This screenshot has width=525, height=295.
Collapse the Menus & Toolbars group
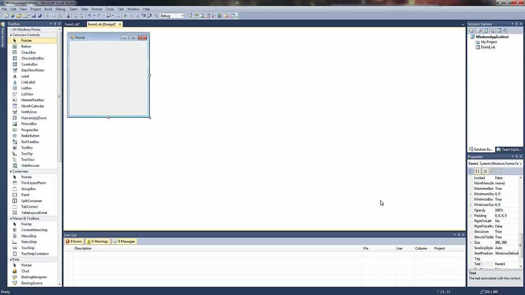click(x=11, y=218)
